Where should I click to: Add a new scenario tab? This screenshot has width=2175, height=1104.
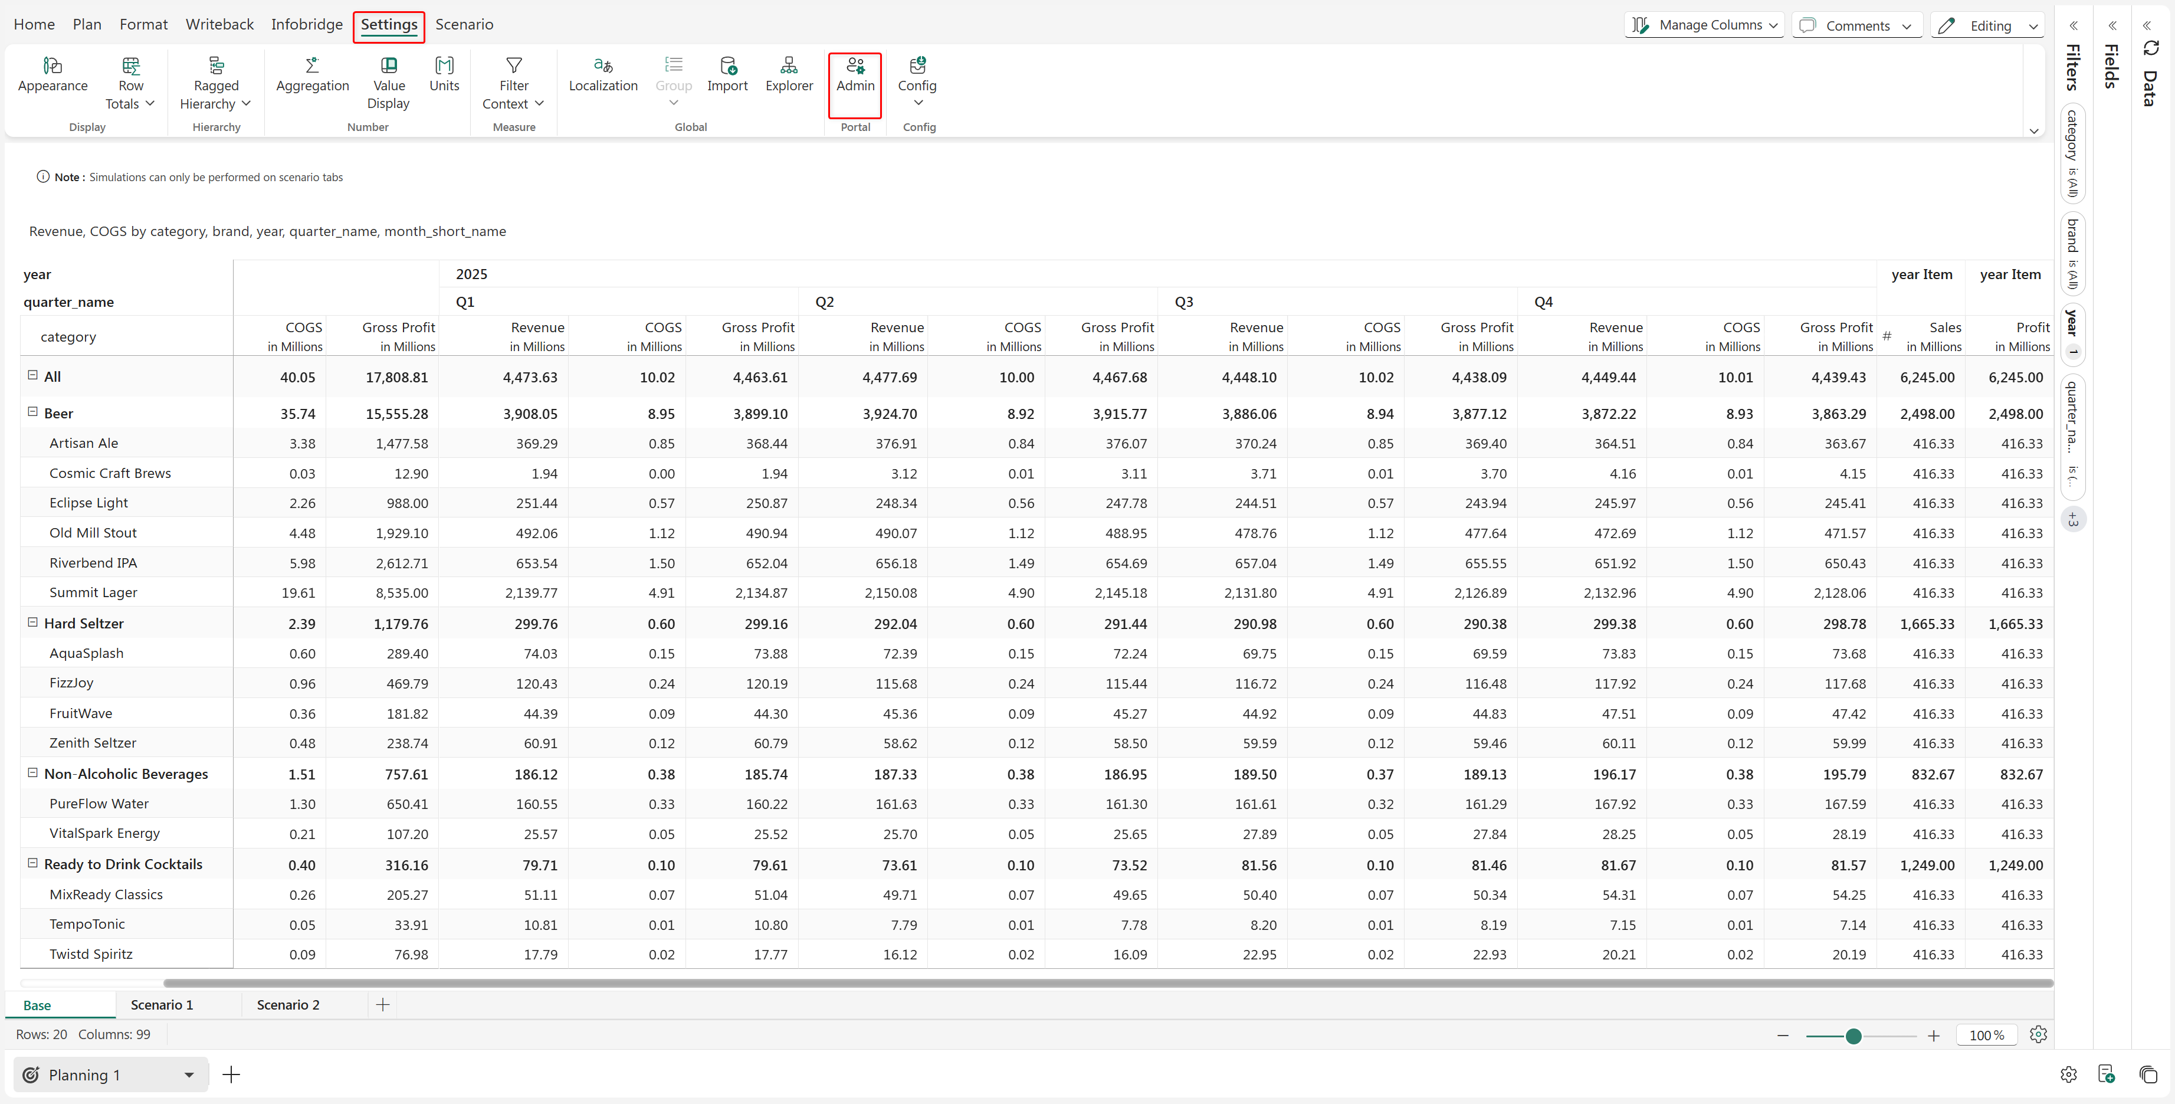click(382, 1004)
